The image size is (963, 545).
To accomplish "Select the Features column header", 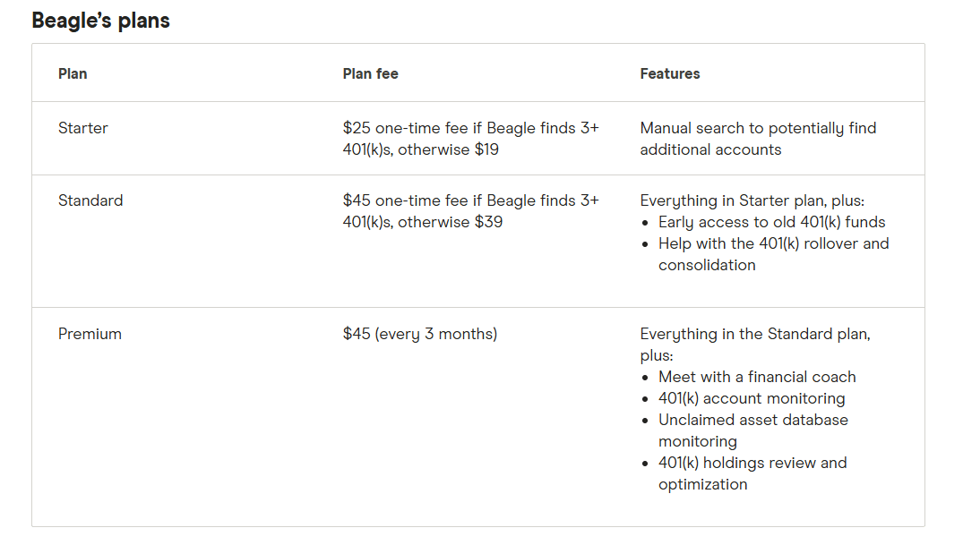I will [669, 73].
